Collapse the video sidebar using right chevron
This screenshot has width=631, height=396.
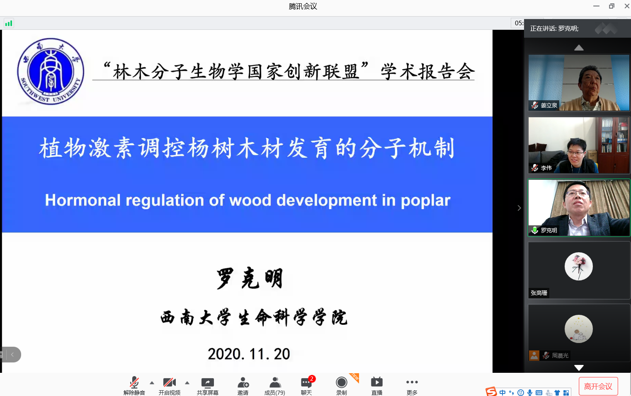pos(519,208)
